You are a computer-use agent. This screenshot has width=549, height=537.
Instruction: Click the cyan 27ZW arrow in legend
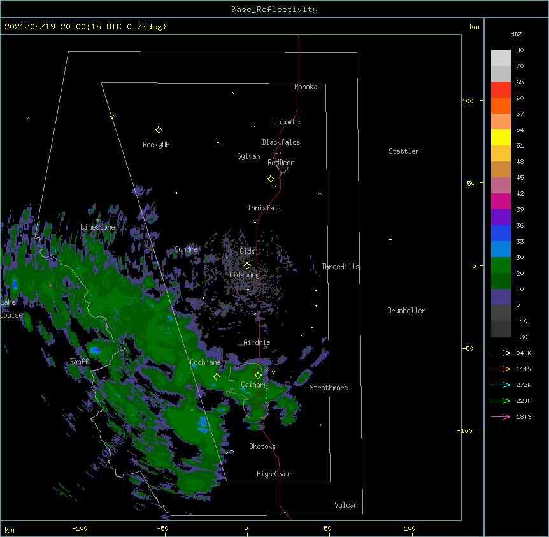coord(501,385)
